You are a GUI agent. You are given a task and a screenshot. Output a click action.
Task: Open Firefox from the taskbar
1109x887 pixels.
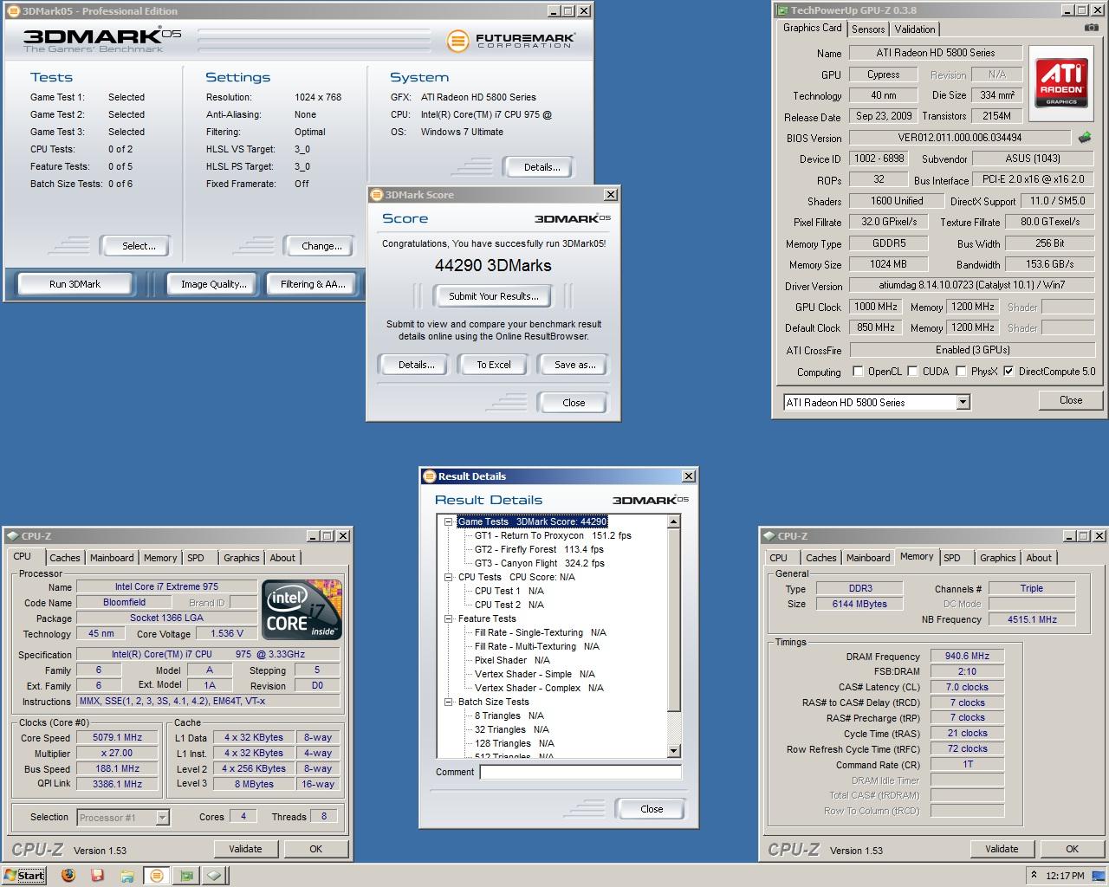tap(68, 875)
